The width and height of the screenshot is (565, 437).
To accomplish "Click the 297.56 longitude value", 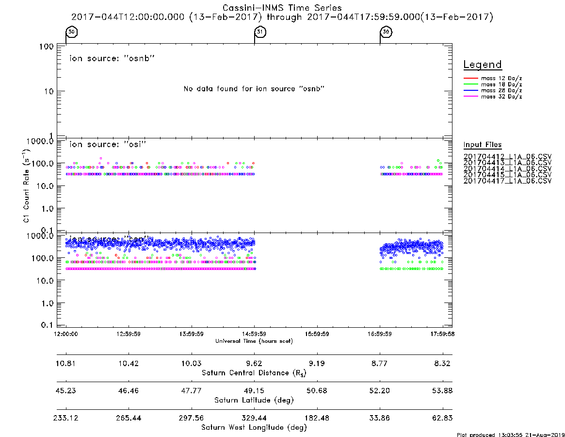I will point(192,418).
